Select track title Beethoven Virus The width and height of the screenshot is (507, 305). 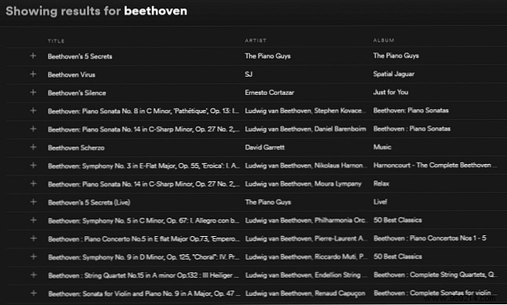coord(71,74)
